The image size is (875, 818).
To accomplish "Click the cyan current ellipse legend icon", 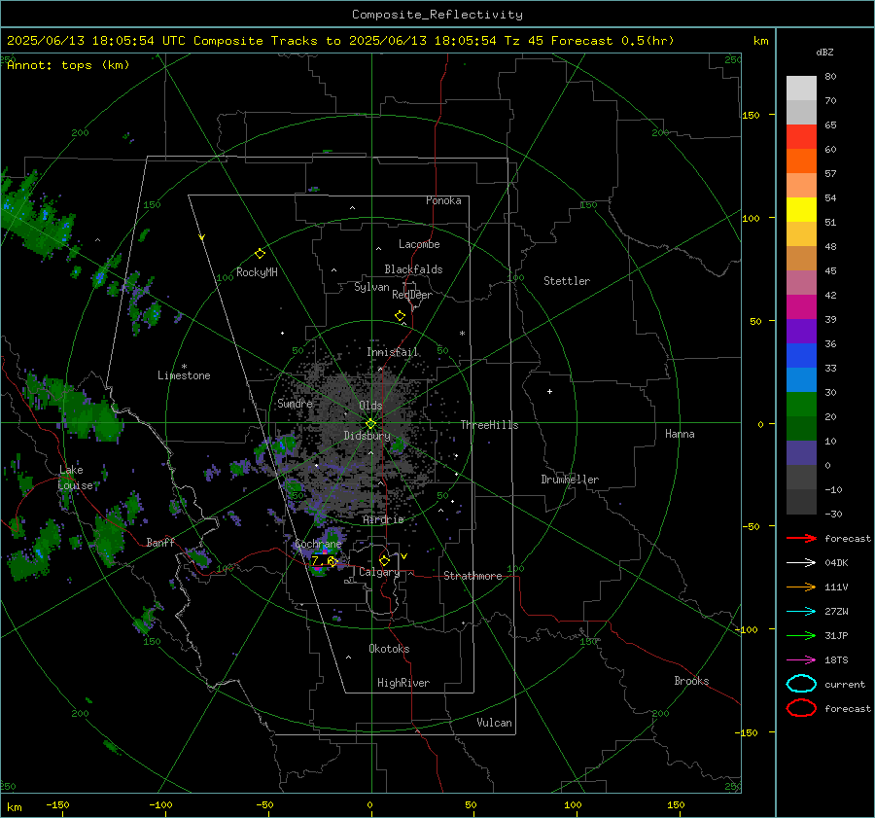I will 801,684.
